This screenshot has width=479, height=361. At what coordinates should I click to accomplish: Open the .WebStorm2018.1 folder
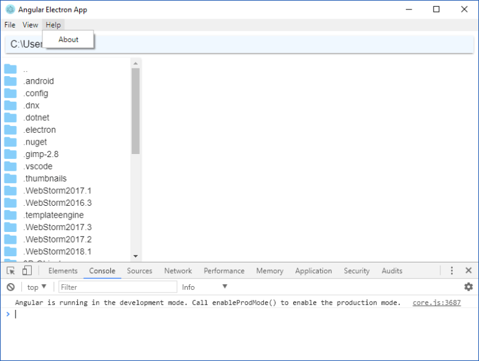pyautogui.click(x=57, y=251)
